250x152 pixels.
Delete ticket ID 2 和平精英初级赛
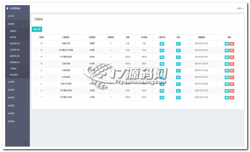(x=232, y=91)
